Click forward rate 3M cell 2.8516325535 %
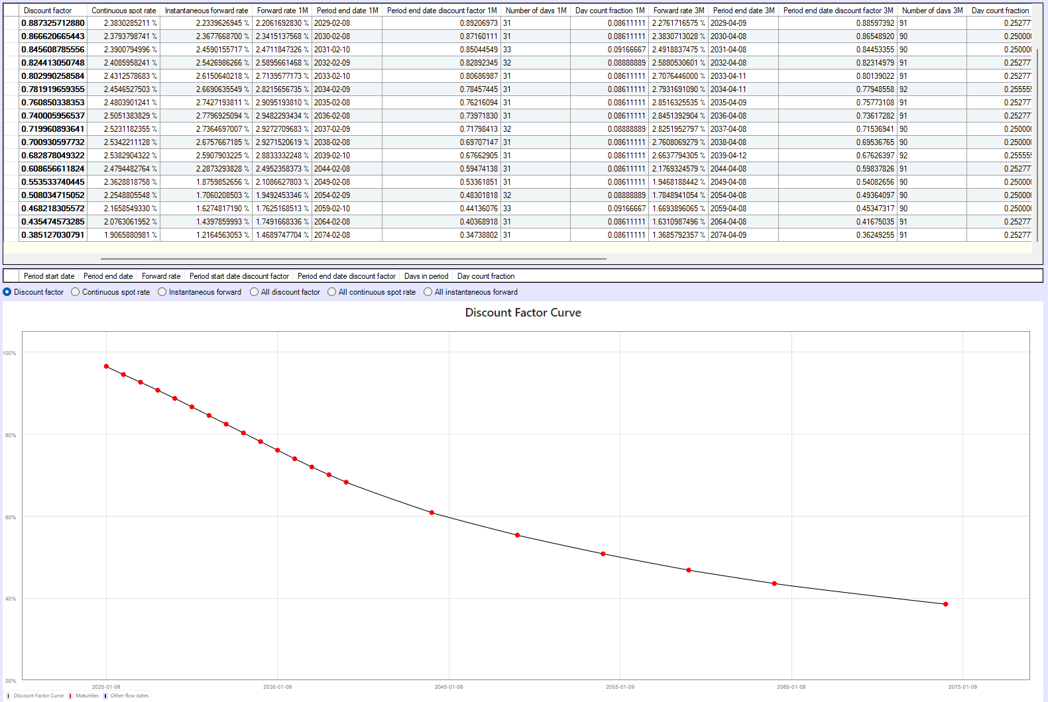The image size is (1048, 702). click(x=679, y=103)
